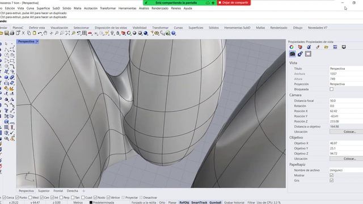The width and height of the screenshot is (363, 204).
Task: Enable the Med osnap checkbox
Action: click(x=30, y=198)
